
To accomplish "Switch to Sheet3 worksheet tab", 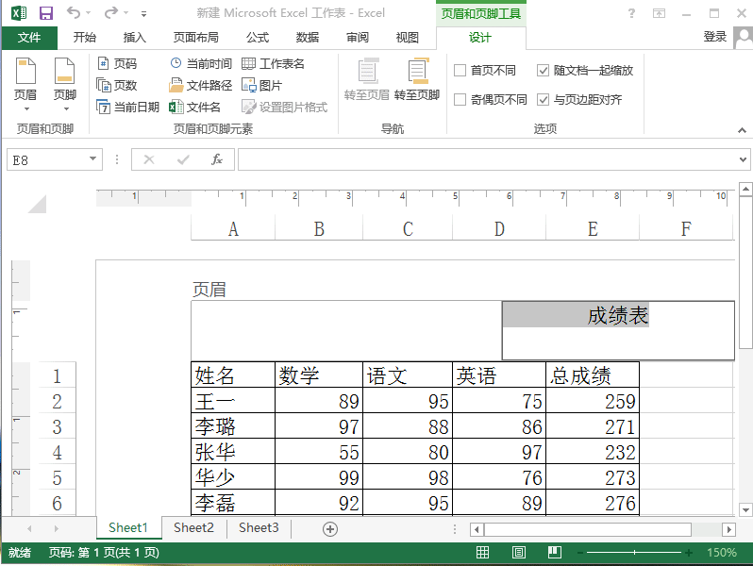I will point(259,528).
